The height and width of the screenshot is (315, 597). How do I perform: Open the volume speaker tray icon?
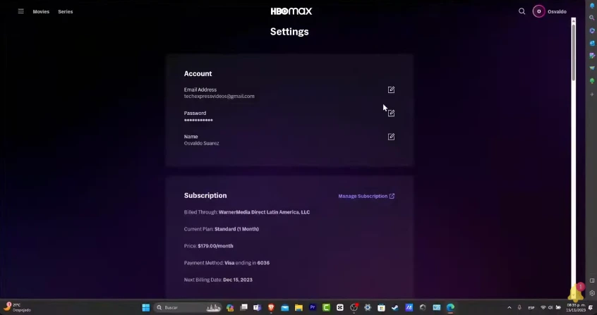point(550,307)
